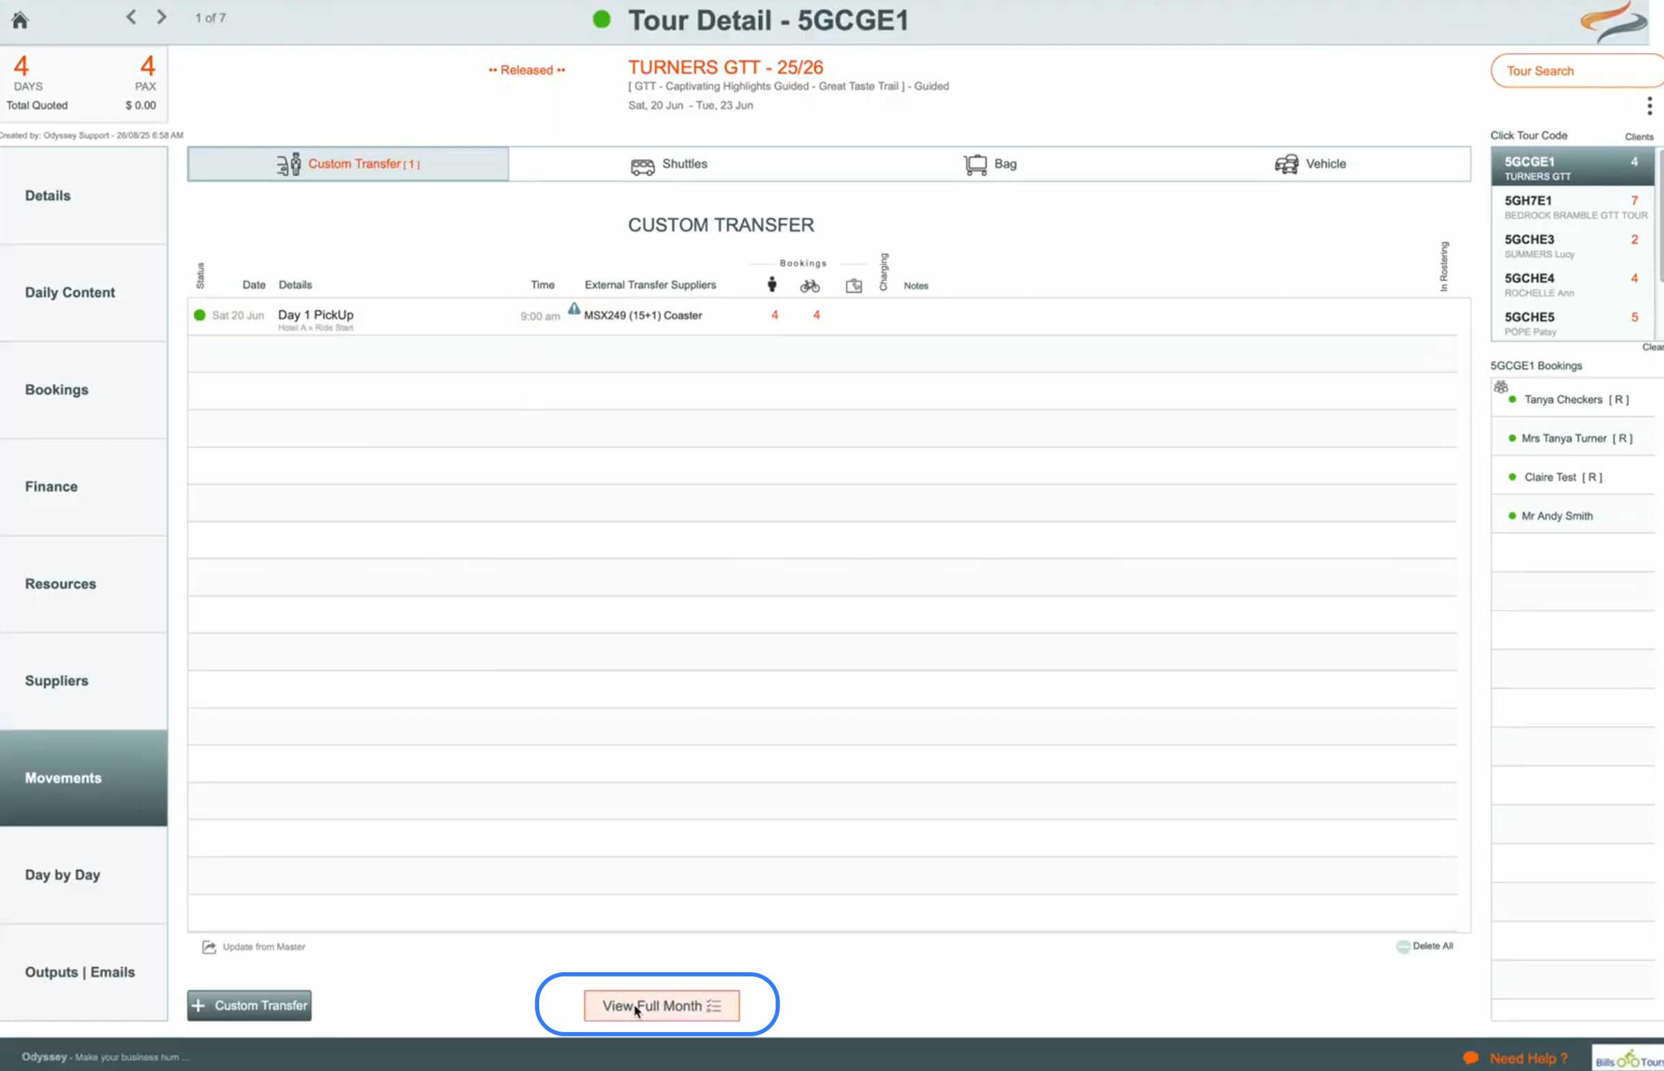
Task: Click the Home icon
Action: coord(20,20)
